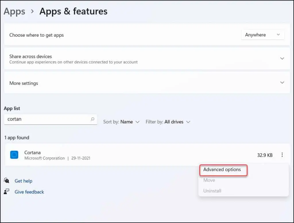Open the Filter by All drives dropdown
Screen dimensions: 294x223
(x=168, y=122)
